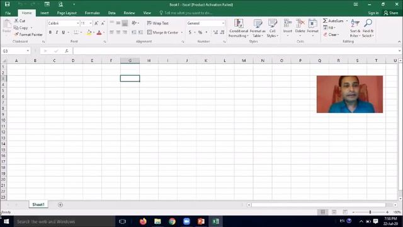Open Font Color dropdown arrow

point(104,32)
